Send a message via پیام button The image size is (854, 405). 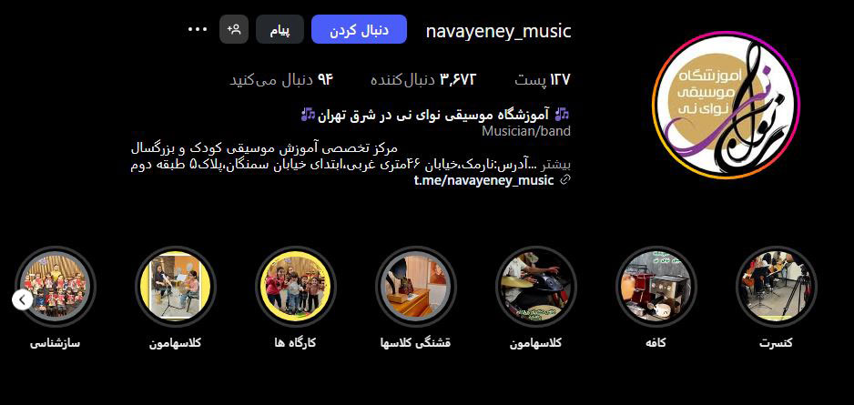280,29
